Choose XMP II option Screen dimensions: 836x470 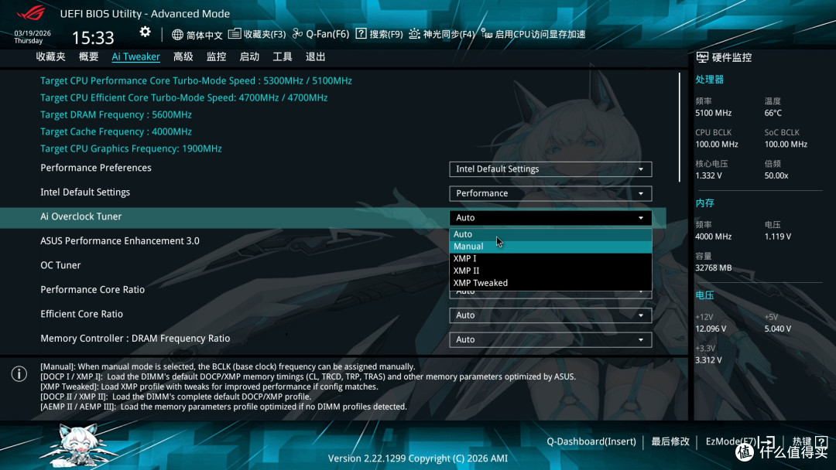point(550,271)
